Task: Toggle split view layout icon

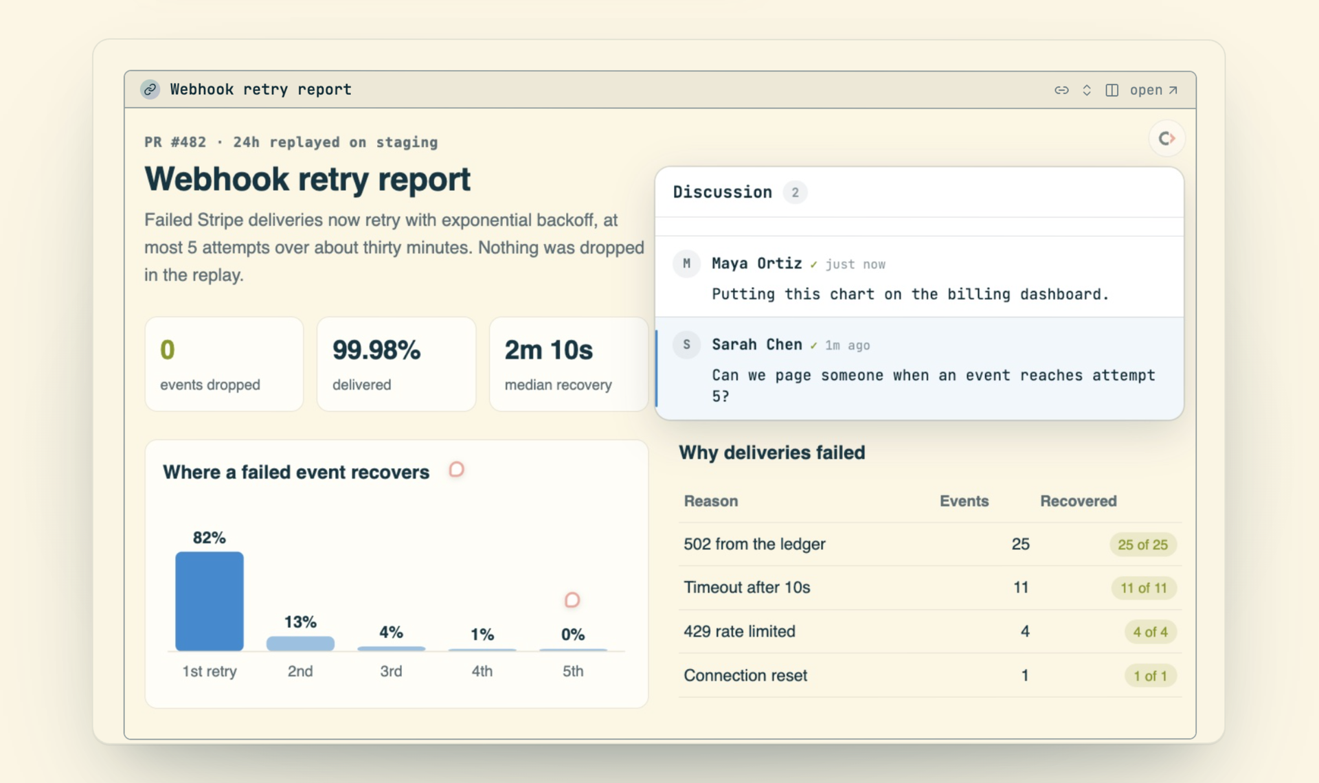Action: pyautogui.click(x=1112, y=90)
